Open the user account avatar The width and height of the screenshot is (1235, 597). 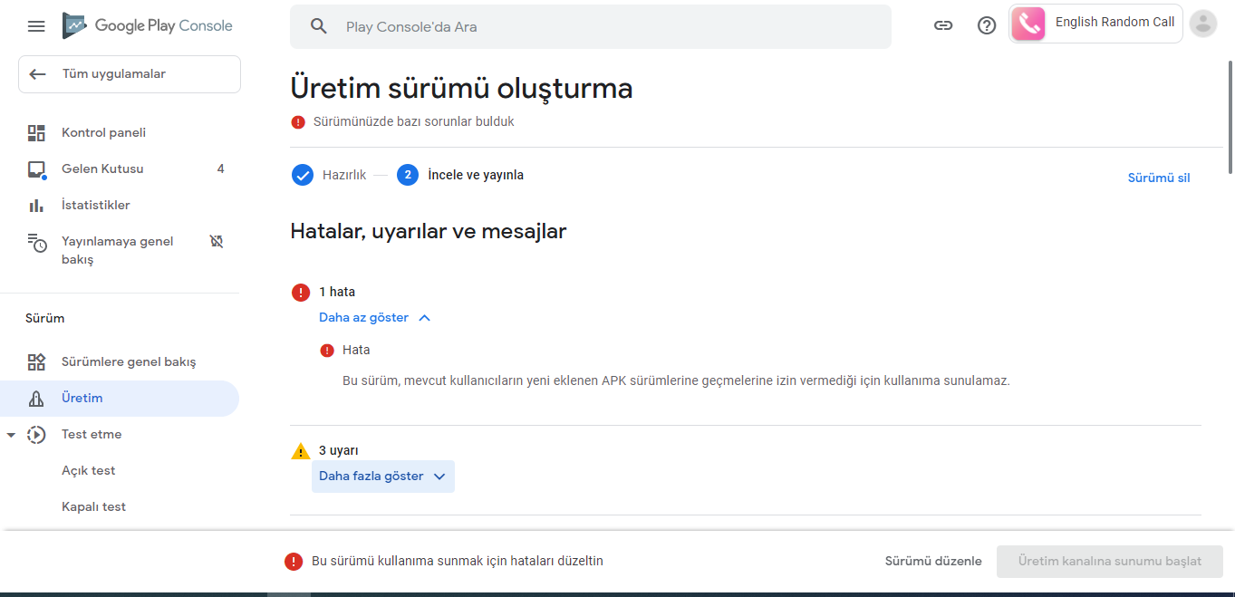tap(1202, 24)
